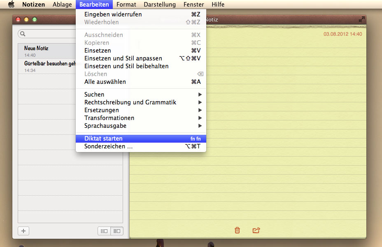Open Sonderzeichen … entry
This screenshot has width=382, height=247.
coord(141,146)
